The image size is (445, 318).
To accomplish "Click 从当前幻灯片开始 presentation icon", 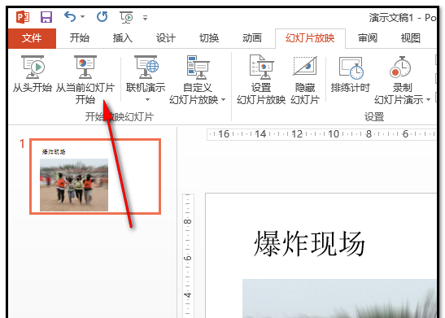I will click(85, 67).
